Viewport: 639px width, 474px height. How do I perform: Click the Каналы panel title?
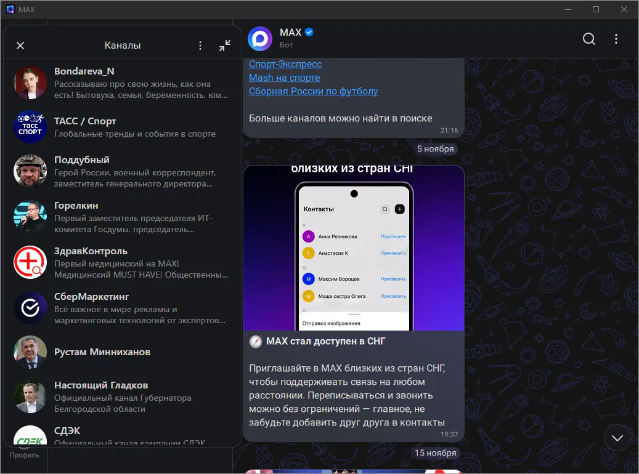[x=122, y=45]
